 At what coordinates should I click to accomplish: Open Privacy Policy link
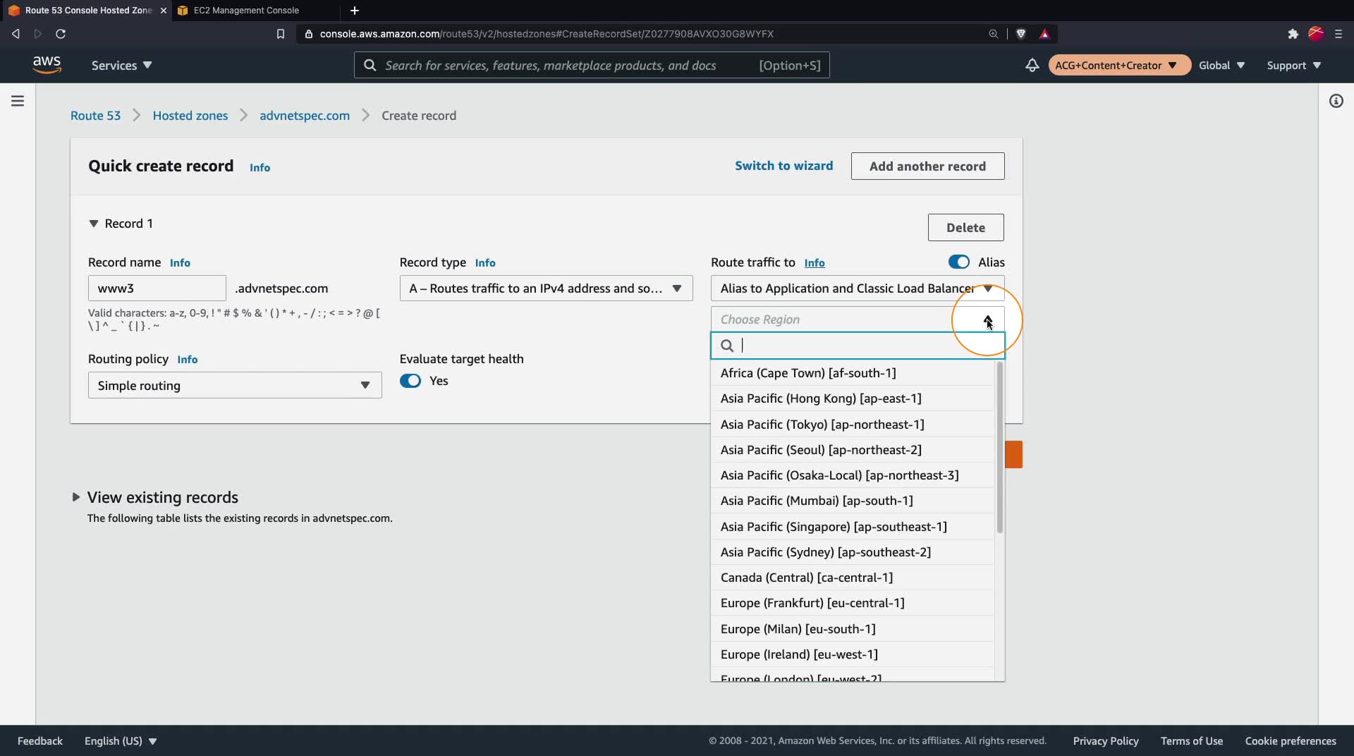tap(1106, 740)
